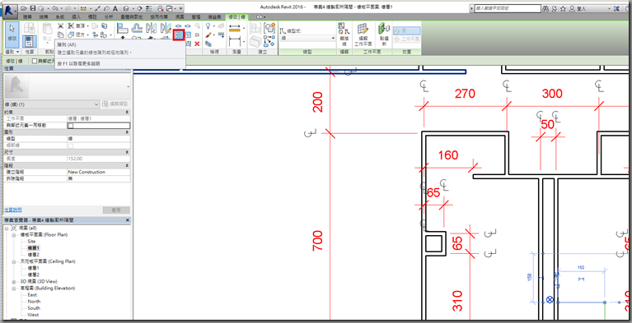Open the element type selector dropdown in properties
Image resolution: width=632 pixels, height=323 pixels.
[51, 104]
